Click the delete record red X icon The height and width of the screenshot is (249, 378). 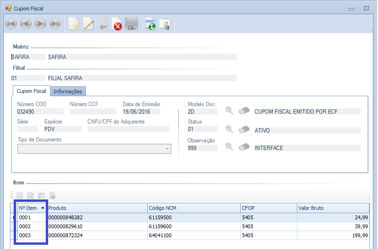tap(117, 24)
